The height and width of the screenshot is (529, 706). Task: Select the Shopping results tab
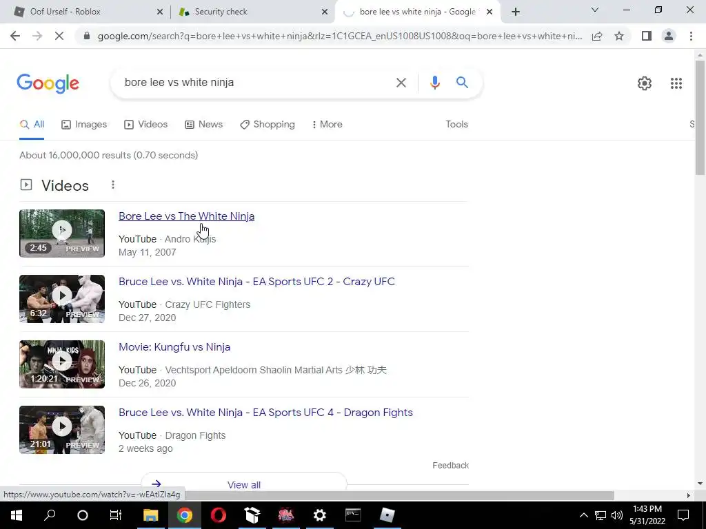pos(268,125)
